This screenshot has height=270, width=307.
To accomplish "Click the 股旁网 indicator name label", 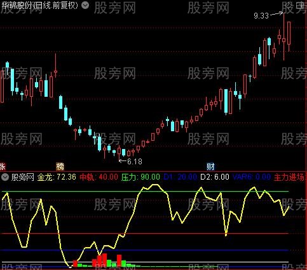I will (x=23, y=177).
